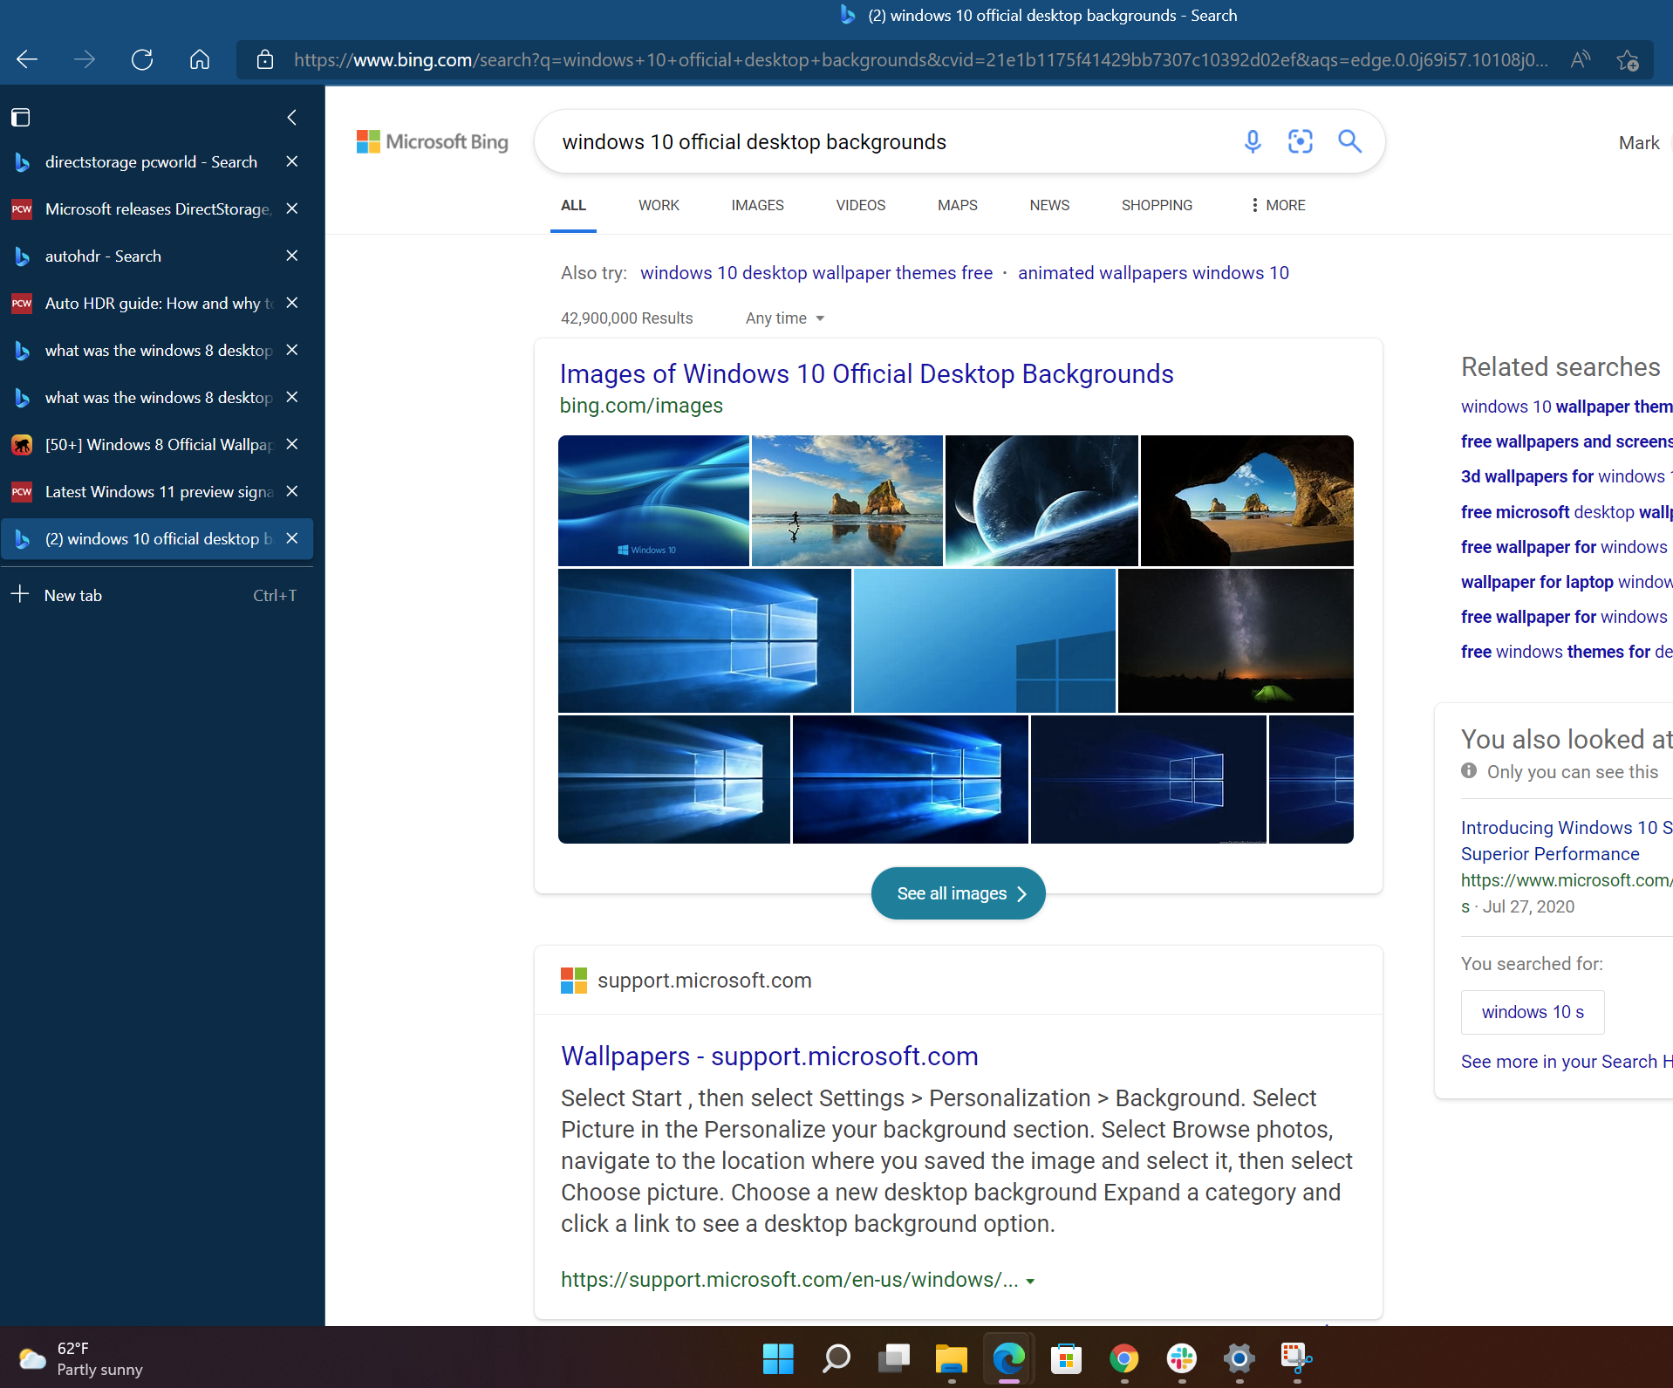Open the NEWS search tab

point(1048,205)
